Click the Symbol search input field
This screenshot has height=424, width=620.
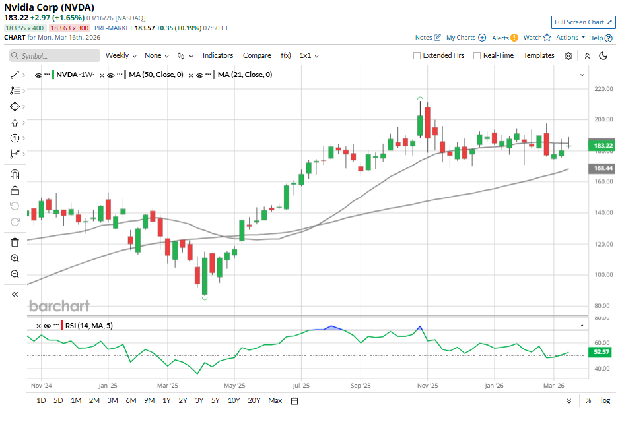pos(54,56)
